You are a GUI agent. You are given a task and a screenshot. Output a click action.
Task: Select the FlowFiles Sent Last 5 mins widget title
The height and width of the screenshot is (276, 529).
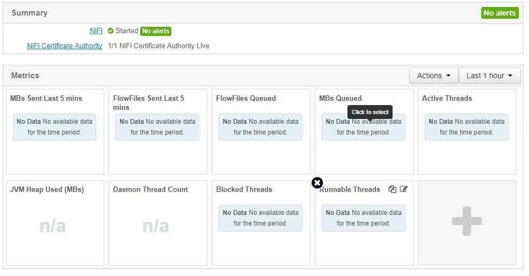148,103
